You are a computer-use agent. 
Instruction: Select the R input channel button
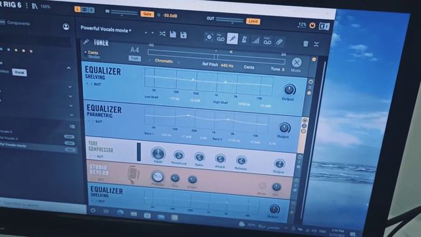[x=91, y=11]
